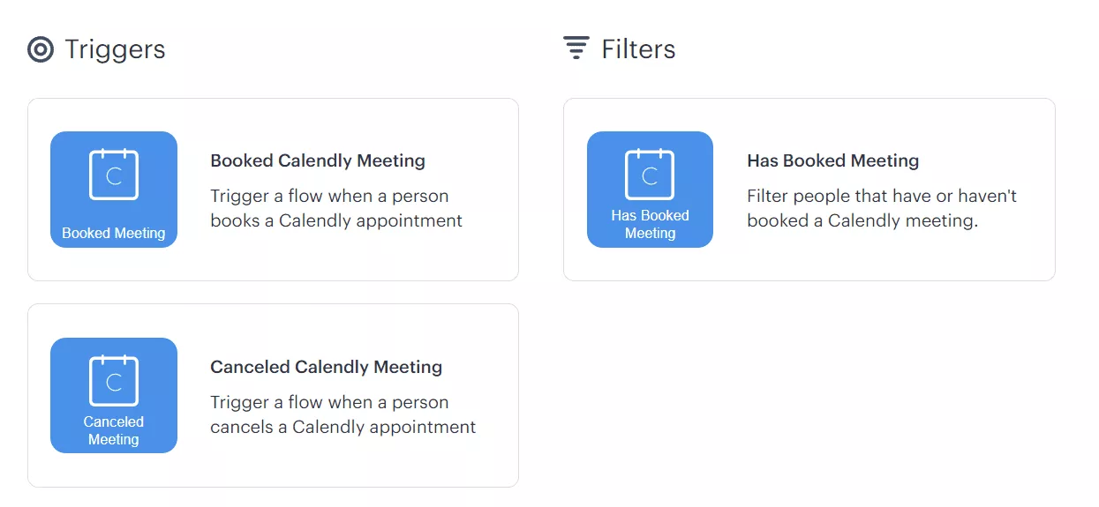
Task: Select the Has Booked Meeting title
Action: (833, 160)
